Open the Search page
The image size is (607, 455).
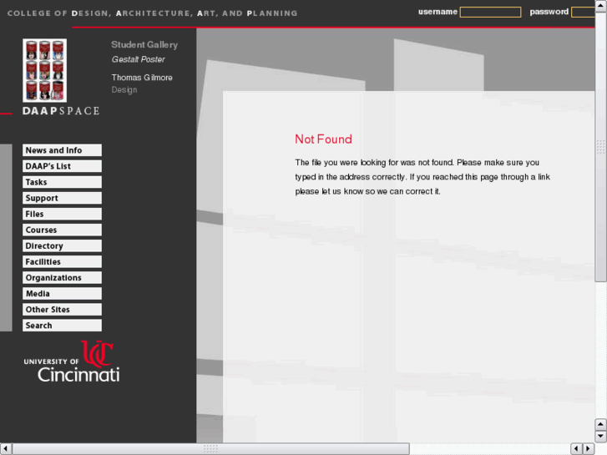[x=62, y=325]
